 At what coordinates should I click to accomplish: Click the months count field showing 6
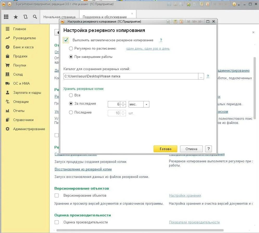[x=114, y=104]
